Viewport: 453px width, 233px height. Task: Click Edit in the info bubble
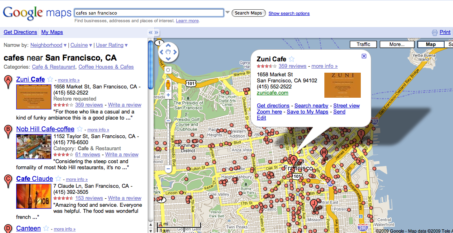261,118
